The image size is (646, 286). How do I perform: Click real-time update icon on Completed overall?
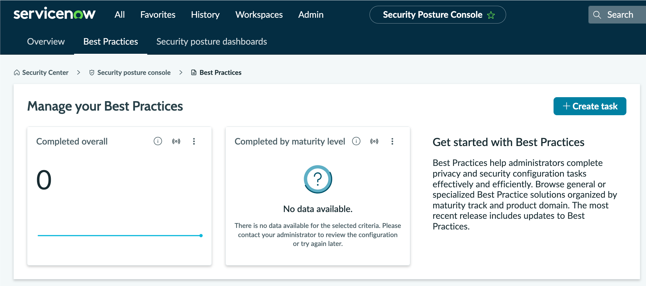176,141
